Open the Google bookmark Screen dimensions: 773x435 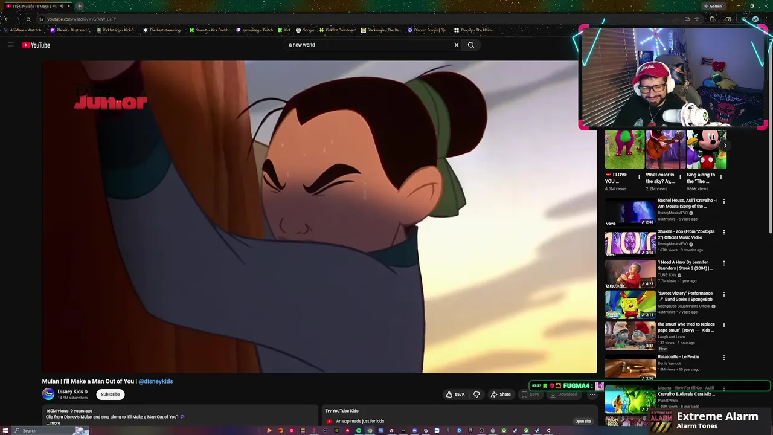305,30
